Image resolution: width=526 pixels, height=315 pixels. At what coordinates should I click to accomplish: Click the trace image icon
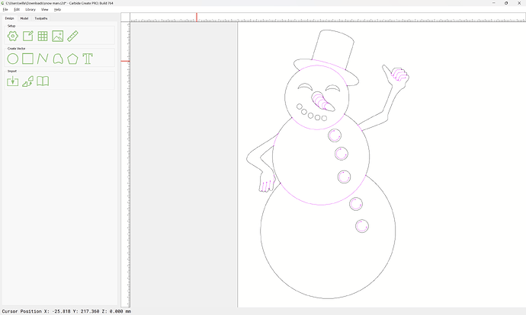(28, 81)
